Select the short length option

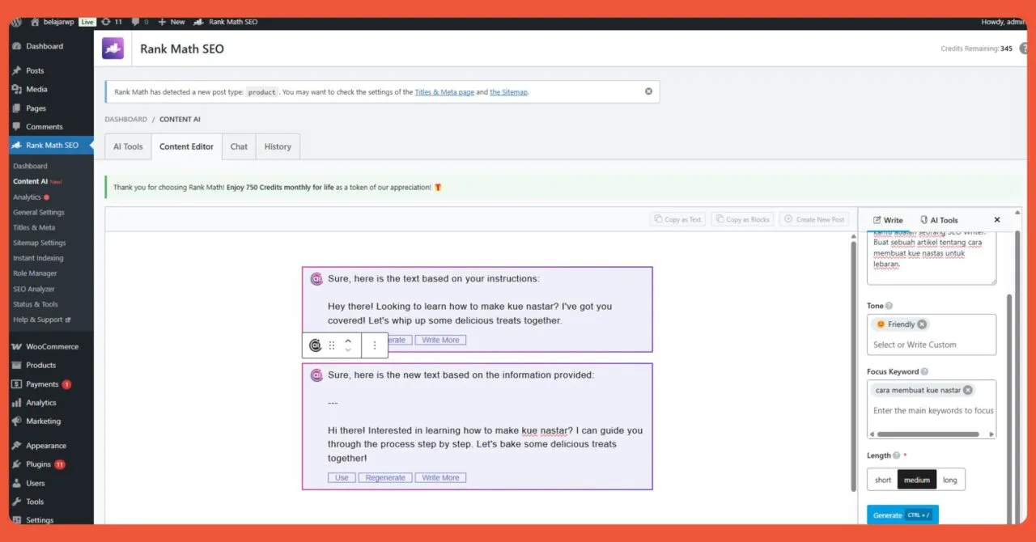point(882,479)
